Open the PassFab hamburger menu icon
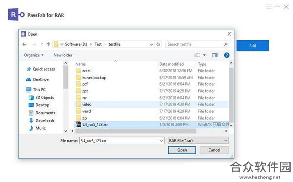Screen dimensions: 293x182 (269, 7)
